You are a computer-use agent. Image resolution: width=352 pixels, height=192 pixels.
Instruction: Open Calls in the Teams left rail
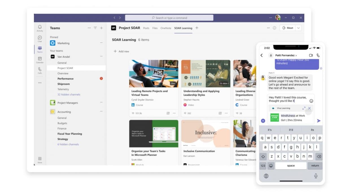pyautogui.click(x=40, y=70)
